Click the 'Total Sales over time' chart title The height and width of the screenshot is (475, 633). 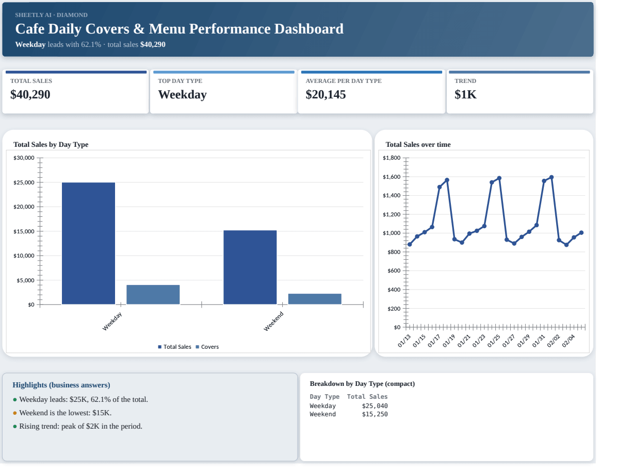point(418,145)
